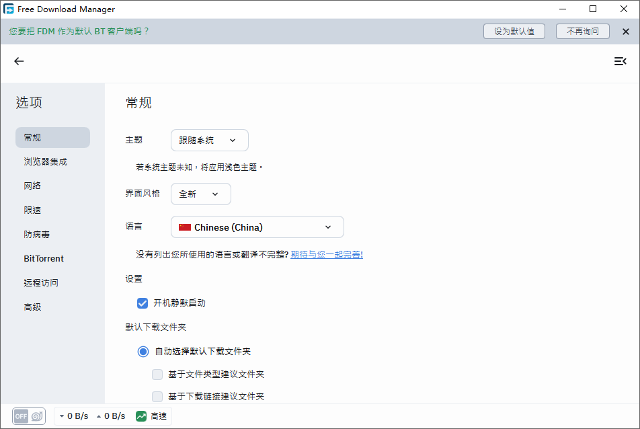Select the 自动选择默认下载文件夹 radio button
The height and width of the screenshot is (429, 640).
click(x=142, y=351)
